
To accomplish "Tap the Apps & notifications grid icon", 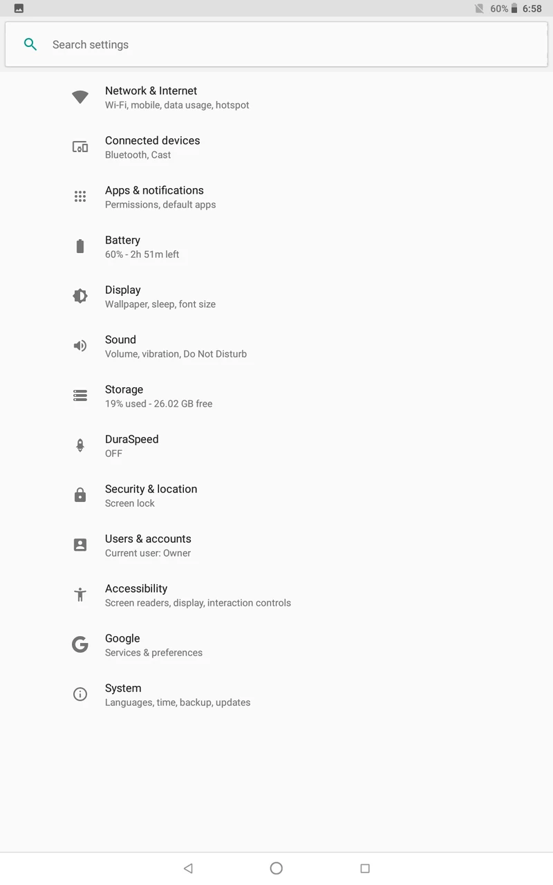I will coord(80,196).
